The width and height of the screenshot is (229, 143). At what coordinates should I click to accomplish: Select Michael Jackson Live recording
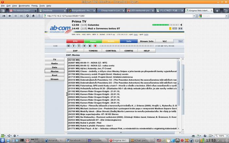click(x=122, y=109)
